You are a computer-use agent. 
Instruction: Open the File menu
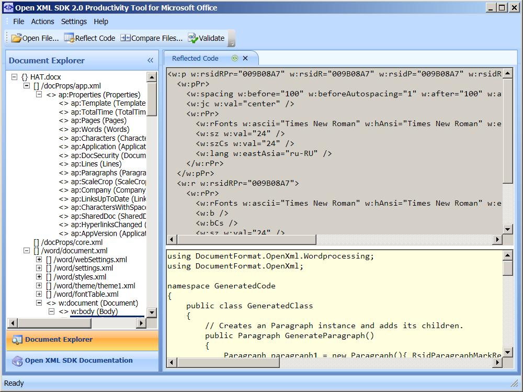[x=19, y=21]
